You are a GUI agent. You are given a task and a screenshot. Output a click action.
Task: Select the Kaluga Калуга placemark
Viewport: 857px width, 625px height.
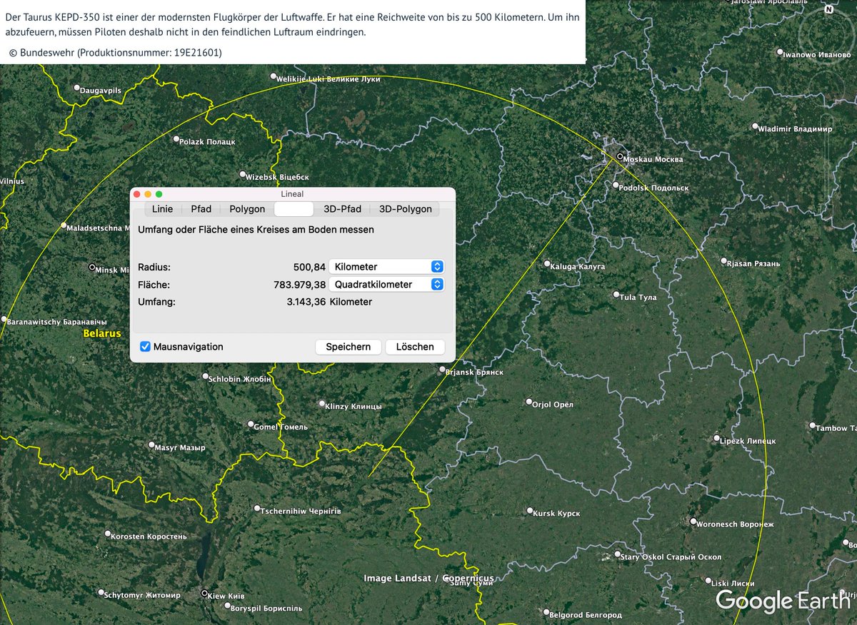pos(547,264)
